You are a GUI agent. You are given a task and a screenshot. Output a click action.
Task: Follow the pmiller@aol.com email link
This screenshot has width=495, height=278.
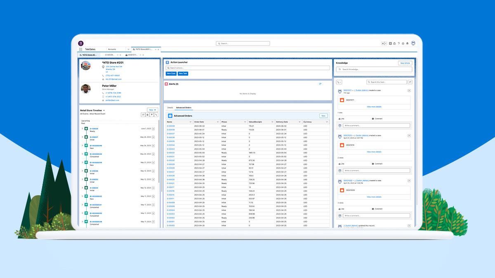(x=112, y=100)
